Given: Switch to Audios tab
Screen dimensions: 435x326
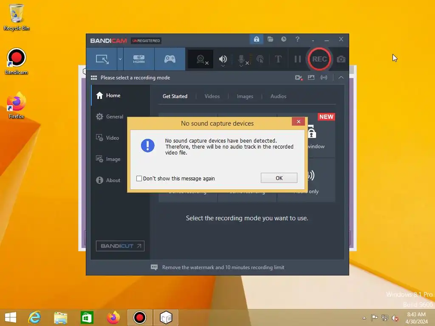Looking at the screenshot, I should coord(278,96).
